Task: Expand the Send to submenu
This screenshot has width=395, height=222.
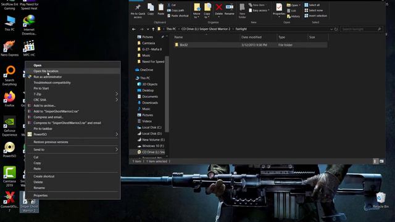Action: [x=73, y=149]
